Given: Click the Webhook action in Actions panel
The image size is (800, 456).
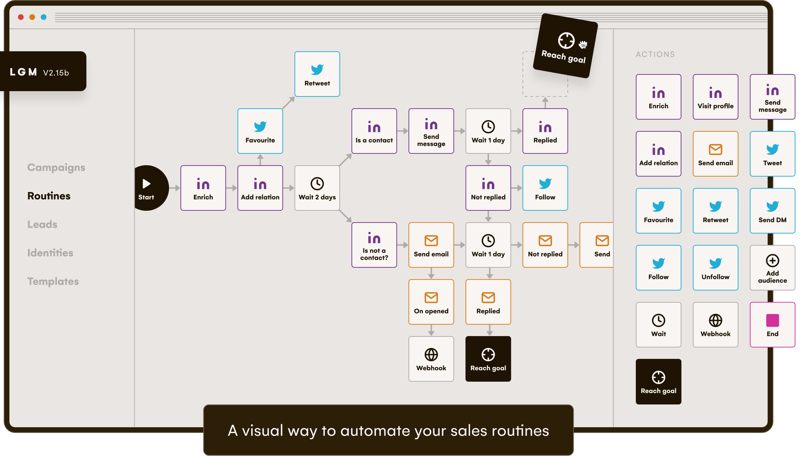Looking at the screenshot, I should (x=715, y=325).
